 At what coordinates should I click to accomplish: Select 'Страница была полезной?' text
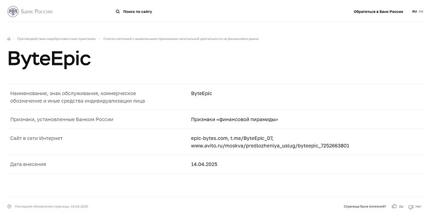[365, 206]
